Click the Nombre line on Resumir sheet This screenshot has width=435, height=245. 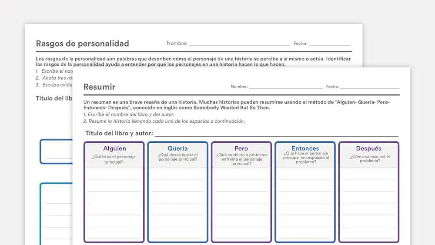(x=286, y=88)
